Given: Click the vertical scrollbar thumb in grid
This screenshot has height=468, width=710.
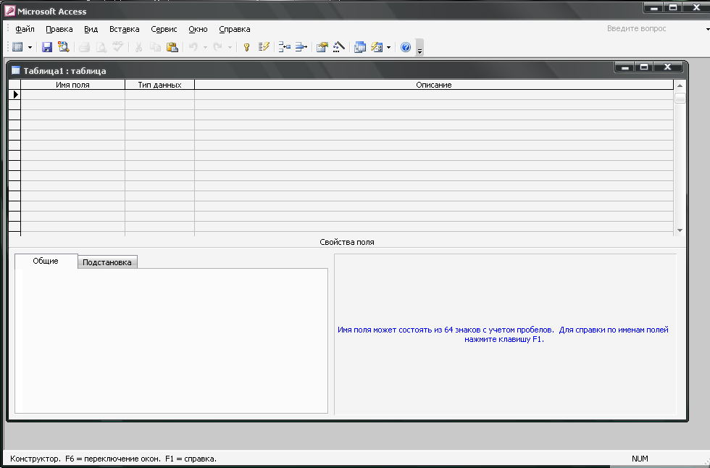Looking at the screenshot, I should [680, 98].
